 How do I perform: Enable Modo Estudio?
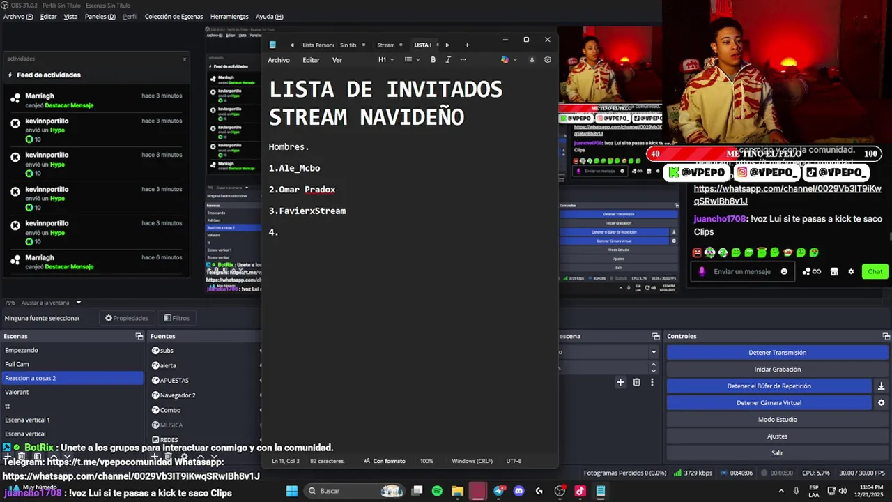(777, 420)
